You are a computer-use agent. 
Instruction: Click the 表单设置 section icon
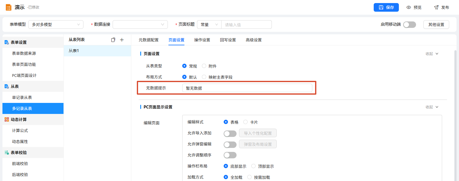pyautogui.click(x=6, y=42)
